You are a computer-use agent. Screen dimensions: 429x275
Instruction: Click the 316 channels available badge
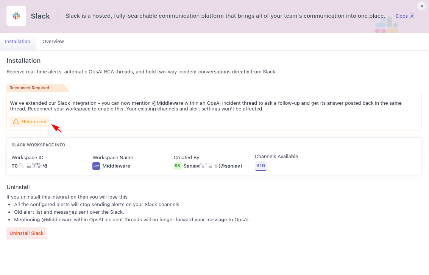click(261, 166)
